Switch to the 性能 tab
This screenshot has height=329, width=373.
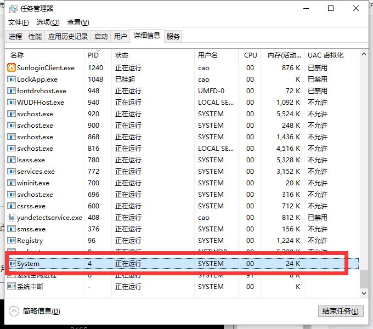(35, 36)
